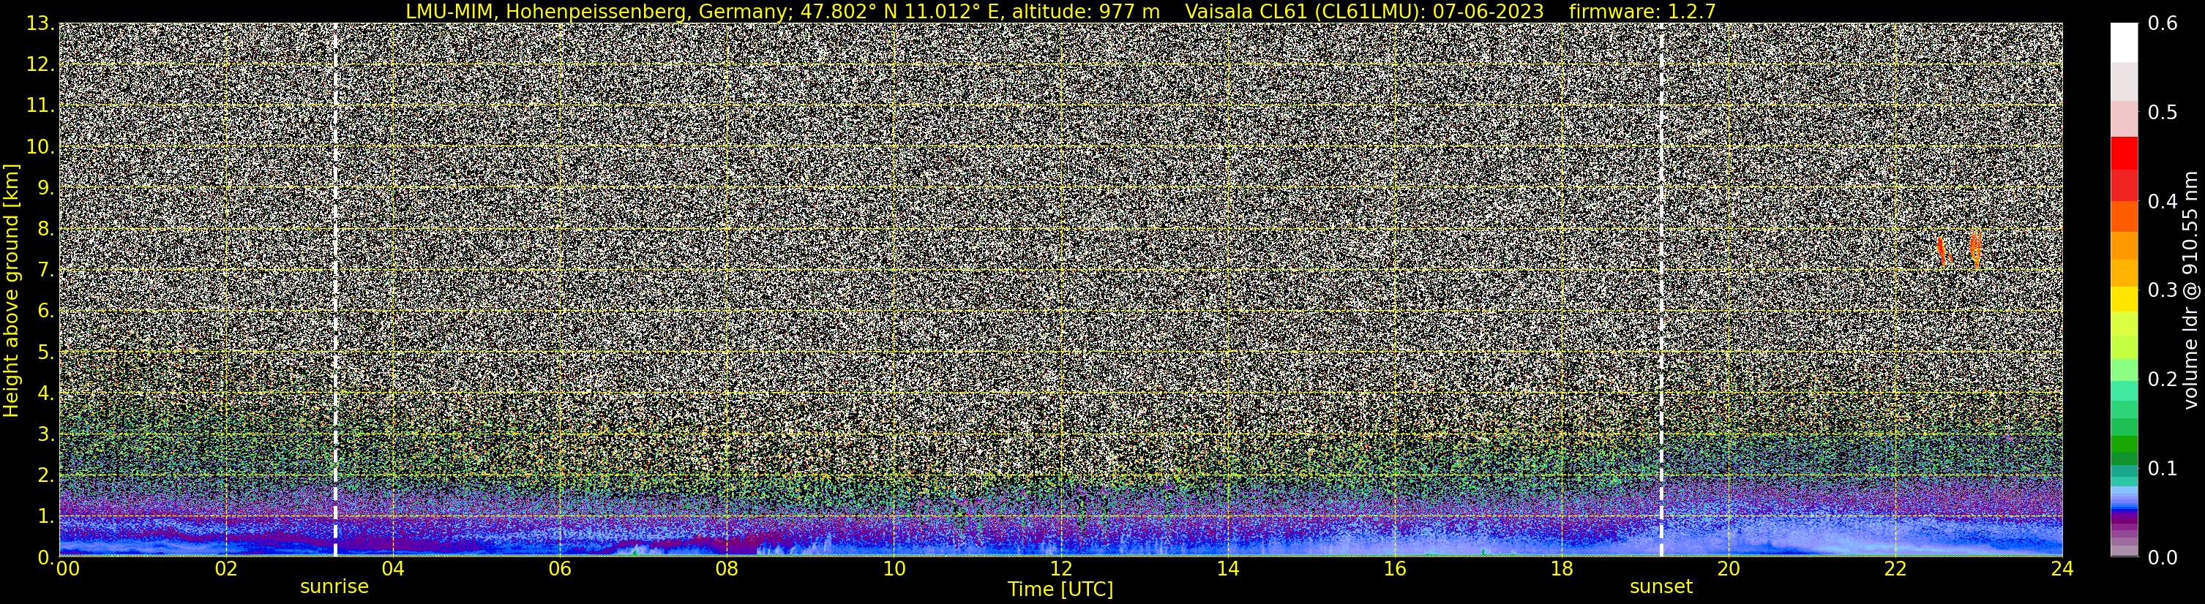Click the 'Time [UTC]' axis label
Image resolution: width=2205 pixels, height=604 pixels.
click(x=1060, y=589)
